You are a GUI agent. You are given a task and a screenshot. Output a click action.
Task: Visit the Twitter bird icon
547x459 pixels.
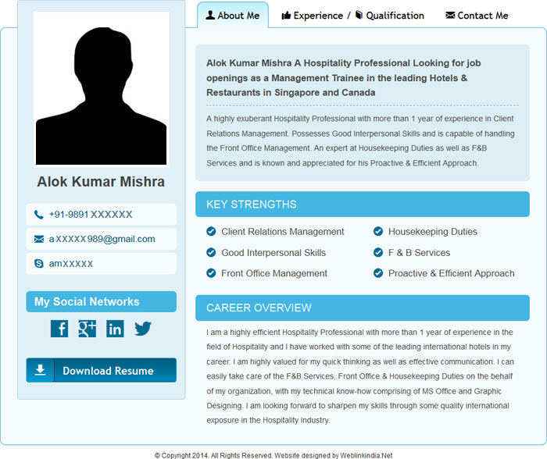(x=142, y=329)
